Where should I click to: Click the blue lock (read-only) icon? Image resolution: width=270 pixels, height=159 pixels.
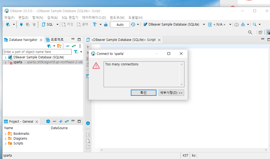click(106, 24)
